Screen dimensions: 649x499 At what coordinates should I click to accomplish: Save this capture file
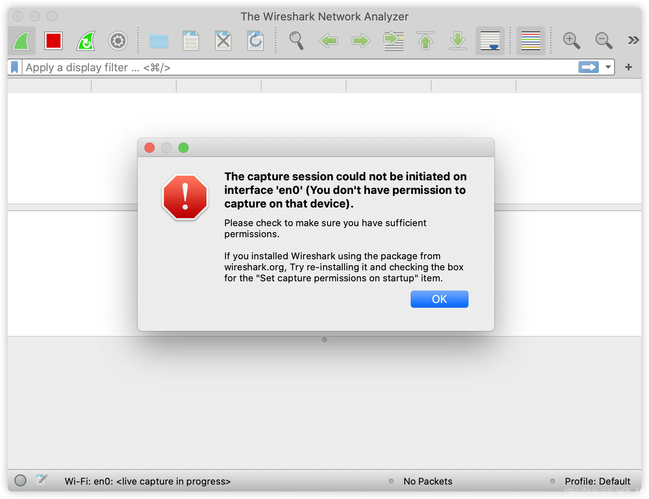tap(191, 41)
